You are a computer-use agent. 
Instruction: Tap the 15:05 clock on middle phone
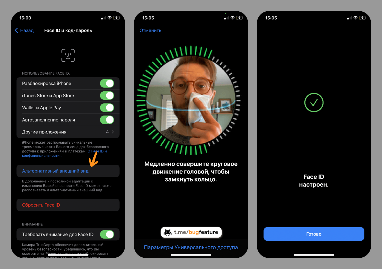pos(148,18)
